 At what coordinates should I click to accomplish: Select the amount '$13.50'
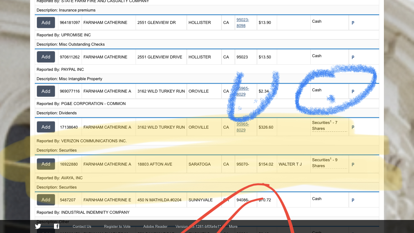pos(265,57)
